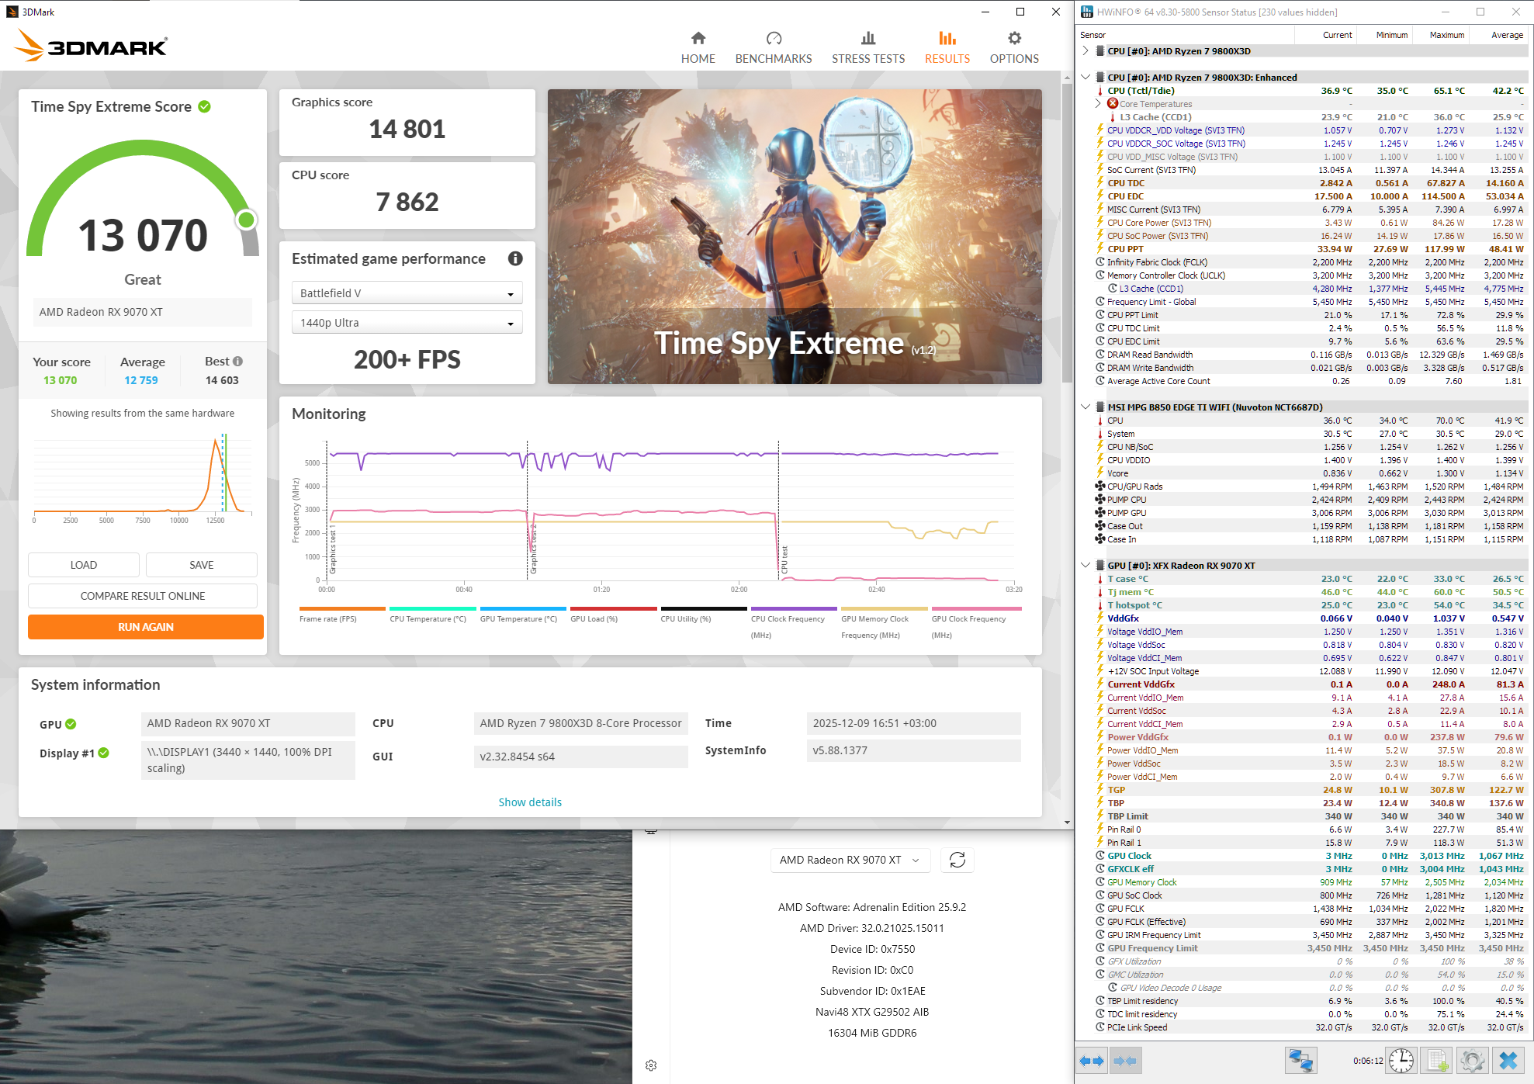Image resolution: width=1534 pixels, height=1084 pixels.
Task: Reset the HWiNFO sensor clock timer icon
Action: (1401, 1061)
